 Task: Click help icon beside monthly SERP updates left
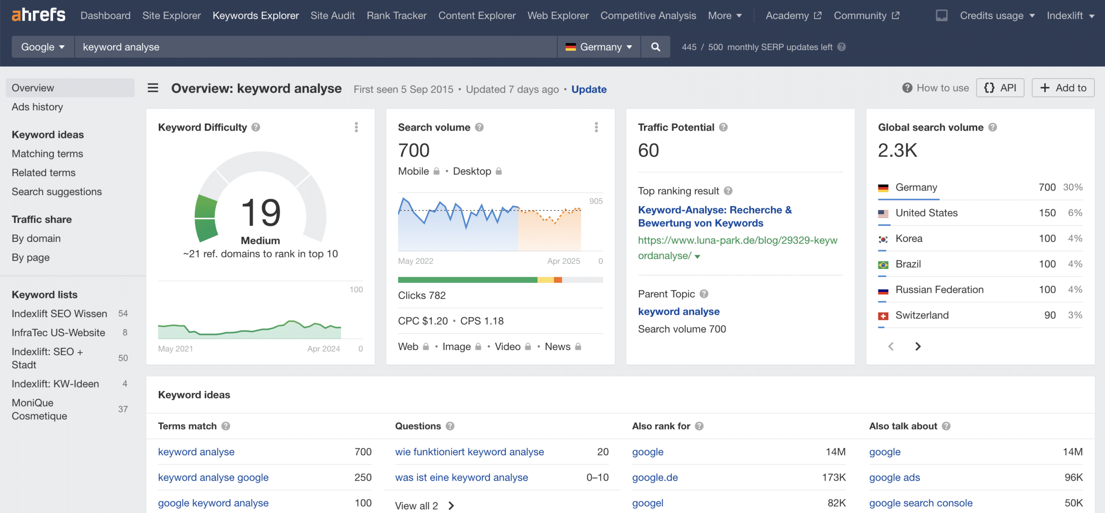coord(841,47)
